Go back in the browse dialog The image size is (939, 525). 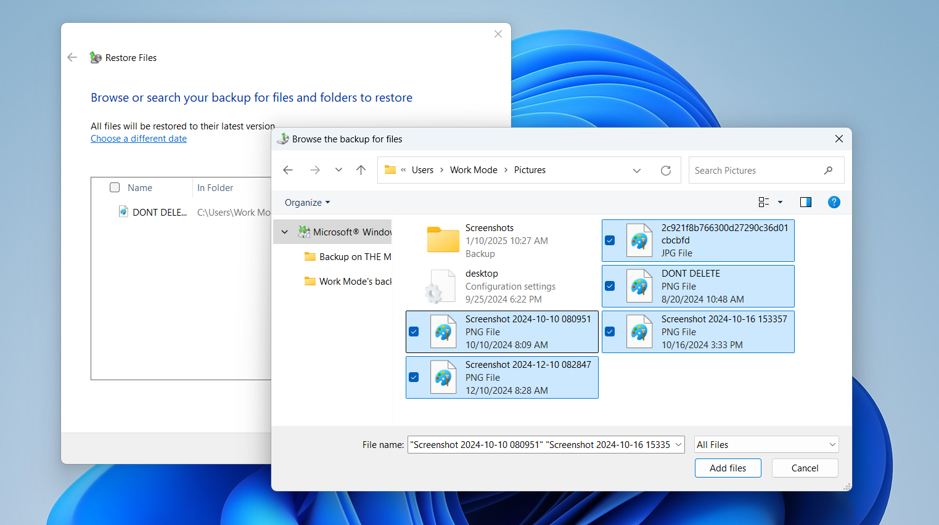tap(288, 170)
